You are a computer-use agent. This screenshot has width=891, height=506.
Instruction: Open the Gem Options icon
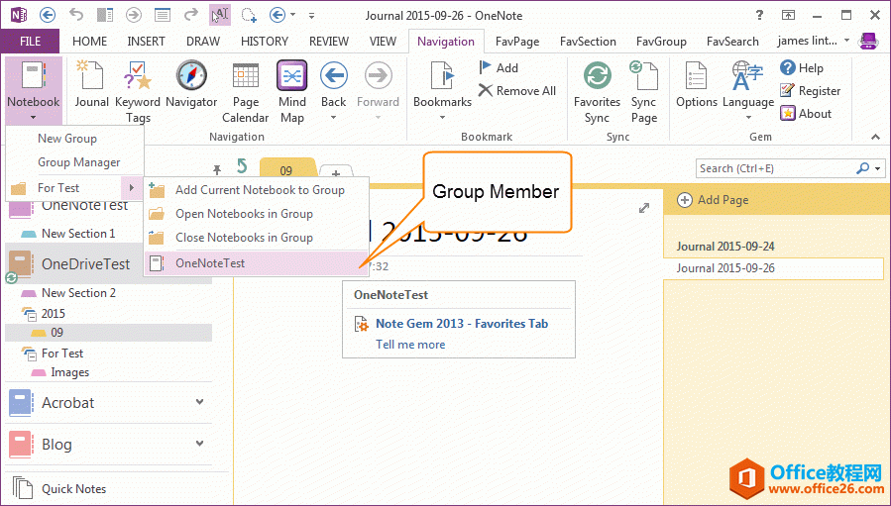pos(696,77)
